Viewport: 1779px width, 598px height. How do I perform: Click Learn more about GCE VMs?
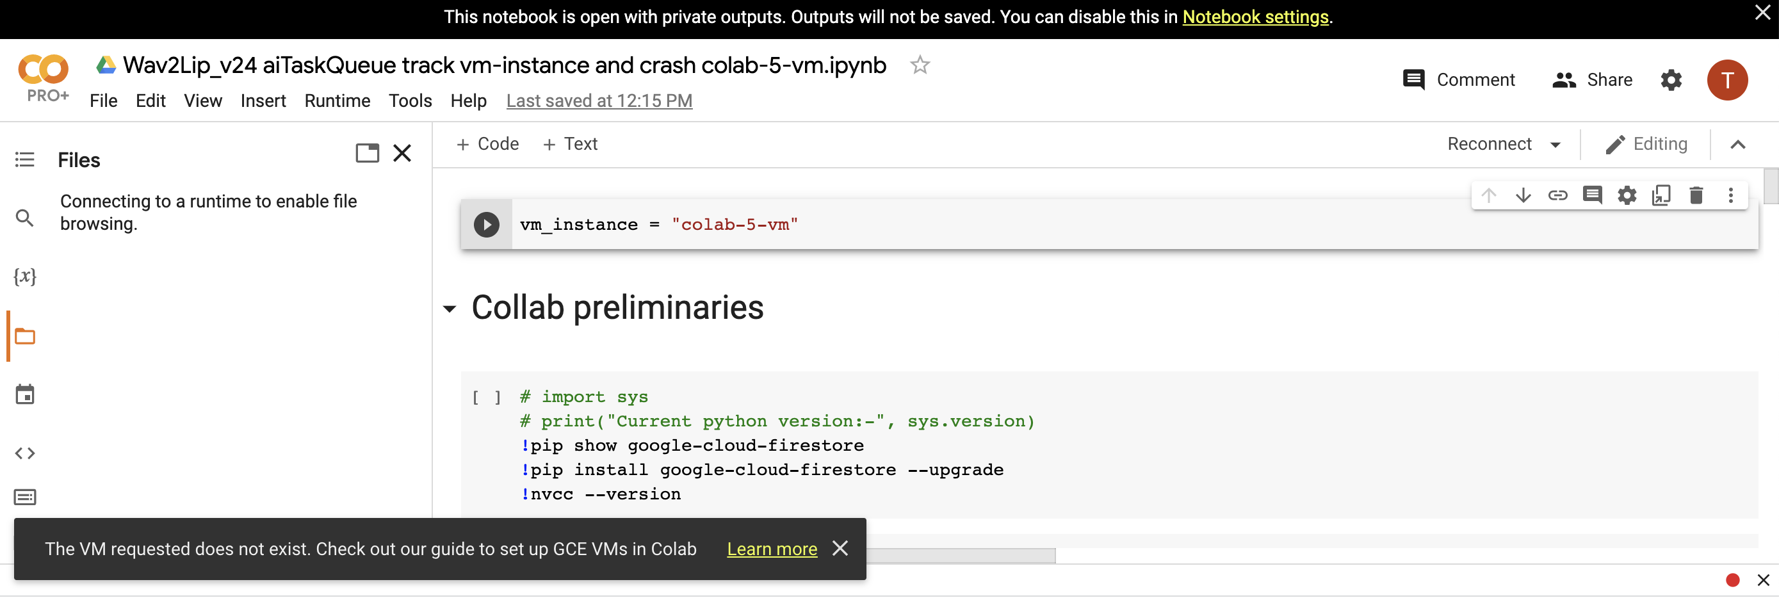(x=772, y=549)
